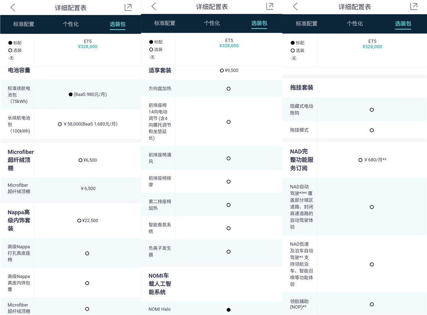Toggle the 方向盘加热 option circle
427x315 pixels.
point(229,89)
